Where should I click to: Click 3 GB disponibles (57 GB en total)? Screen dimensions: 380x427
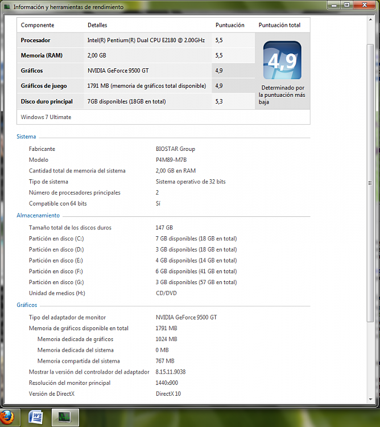pos(196,282)
